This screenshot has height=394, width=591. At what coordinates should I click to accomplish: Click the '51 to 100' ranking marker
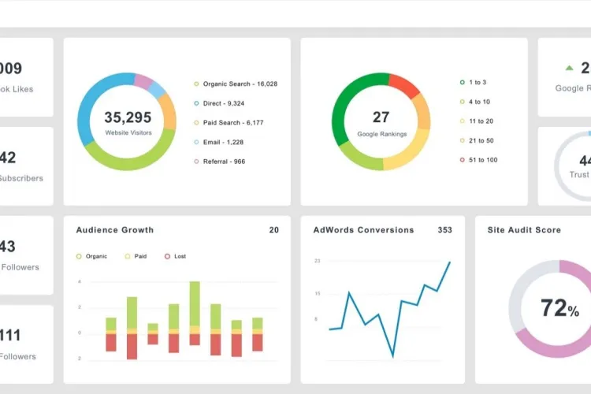pos(462,160)
